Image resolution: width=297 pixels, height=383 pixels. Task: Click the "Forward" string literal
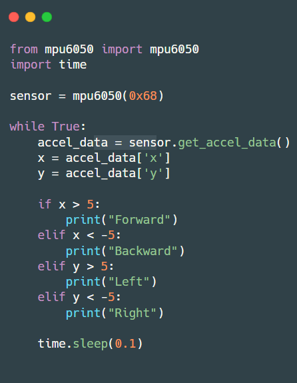139,220
